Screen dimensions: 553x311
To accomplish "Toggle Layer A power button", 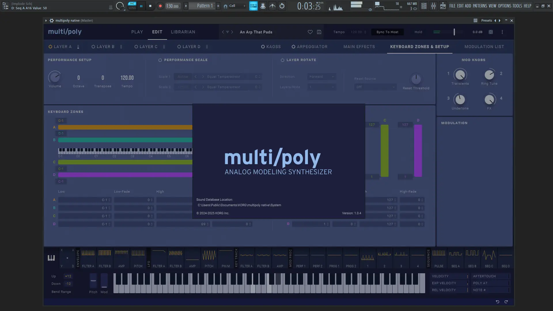I will pos(50,47).
